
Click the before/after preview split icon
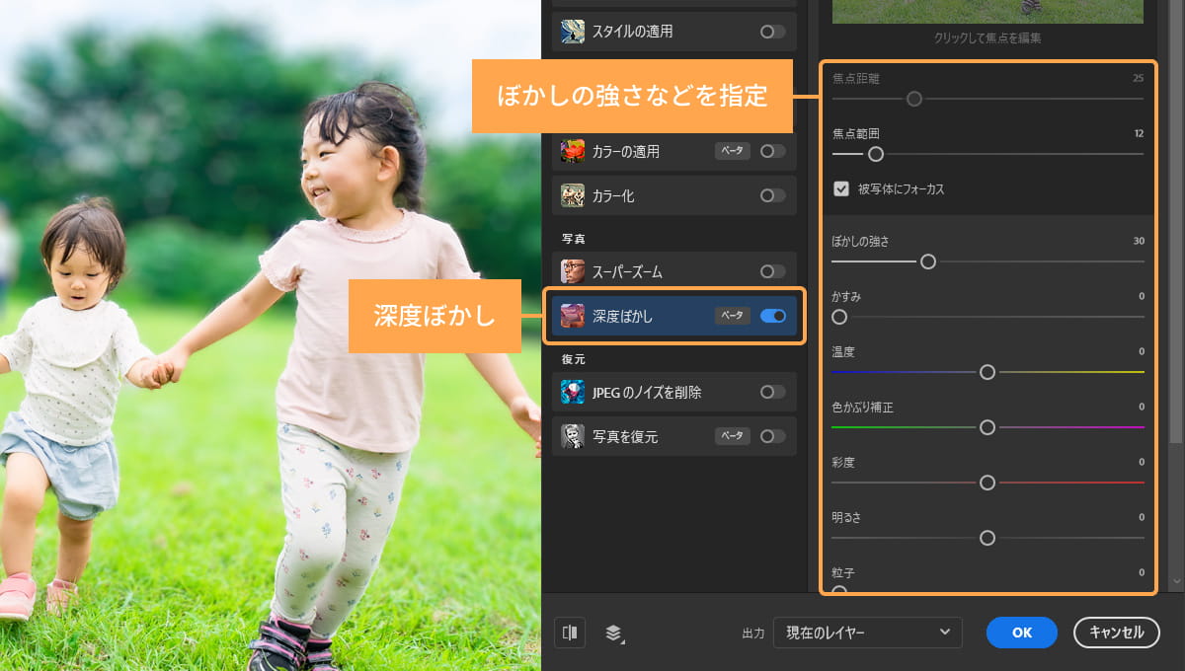tap(570, 633)
